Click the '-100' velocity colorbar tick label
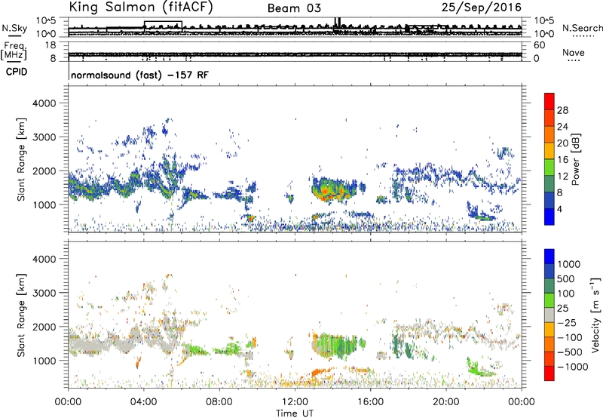The height and width of the screenshot is (418, 603). pyautogui.click(x=570, y=337)
